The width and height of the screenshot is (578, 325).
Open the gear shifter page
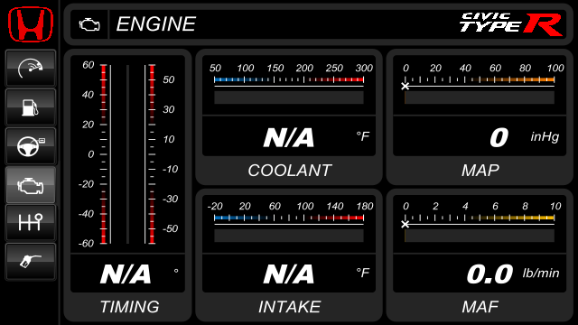coord(31,223)
